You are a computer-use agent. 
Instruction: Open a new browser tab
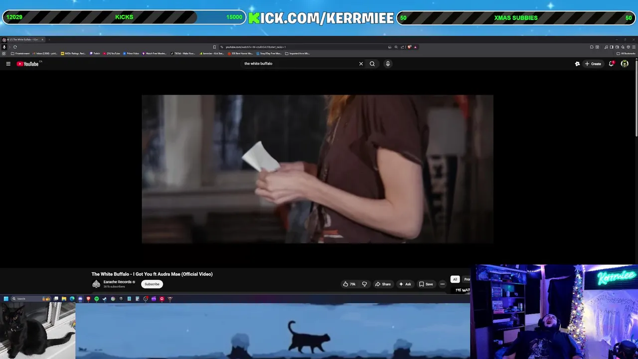(x=49, y=39)
